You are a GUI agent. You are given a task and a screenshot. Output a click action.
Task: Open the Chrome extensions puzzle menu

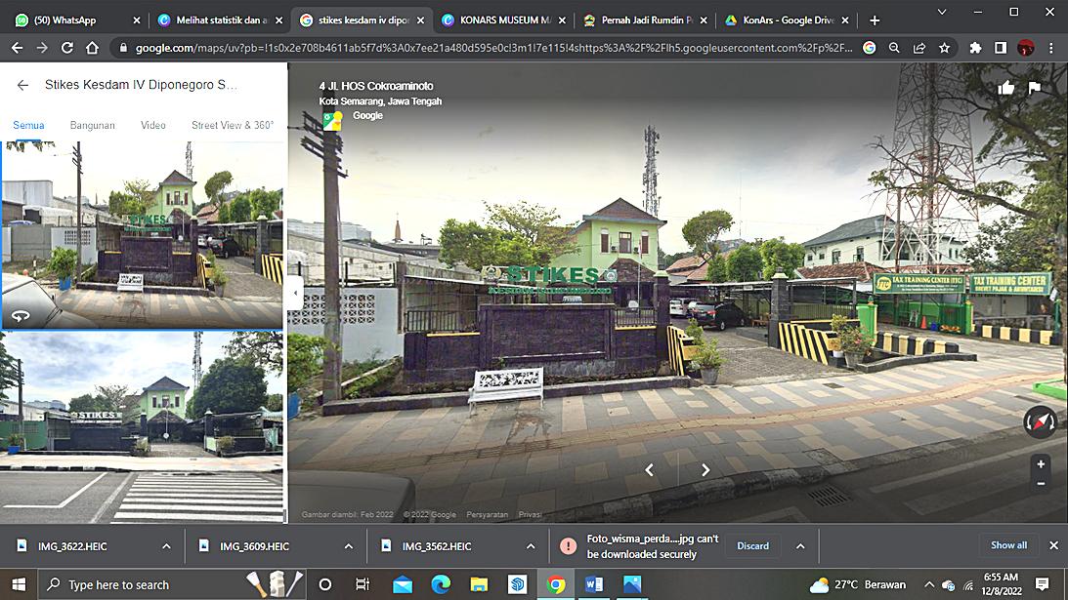point(975,48)
